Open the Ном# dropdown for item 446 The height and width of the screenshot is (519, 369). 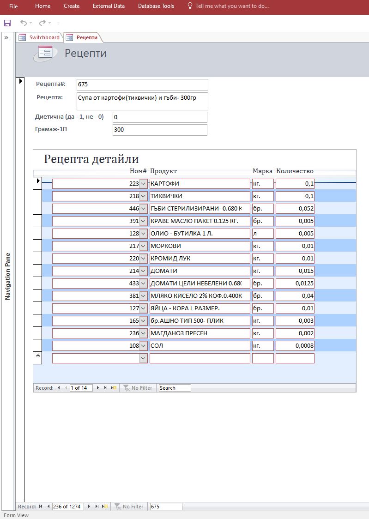tap(143, 209)
